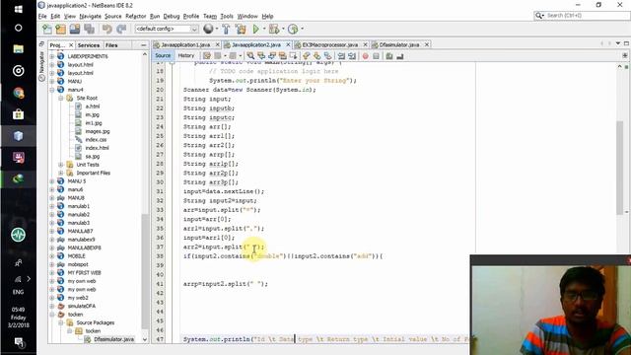Click the Build Project hammer icon
The image size is (631, 355).
226,29
